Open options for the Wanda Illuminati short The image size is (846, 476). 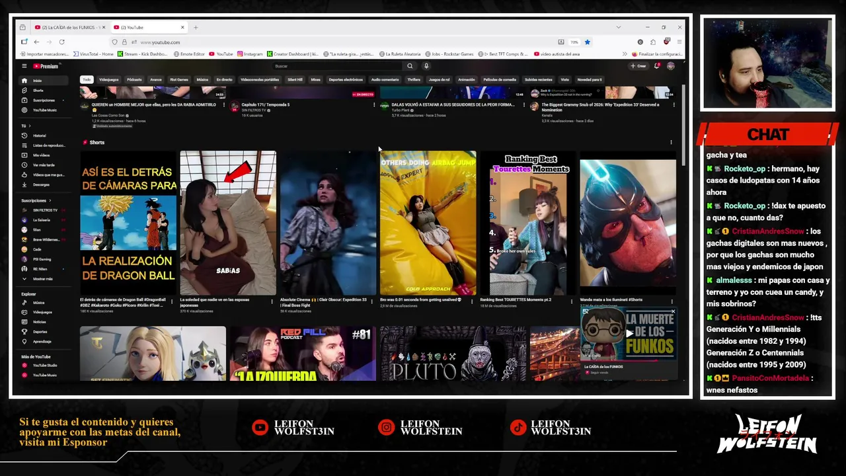tap(672, 301)
